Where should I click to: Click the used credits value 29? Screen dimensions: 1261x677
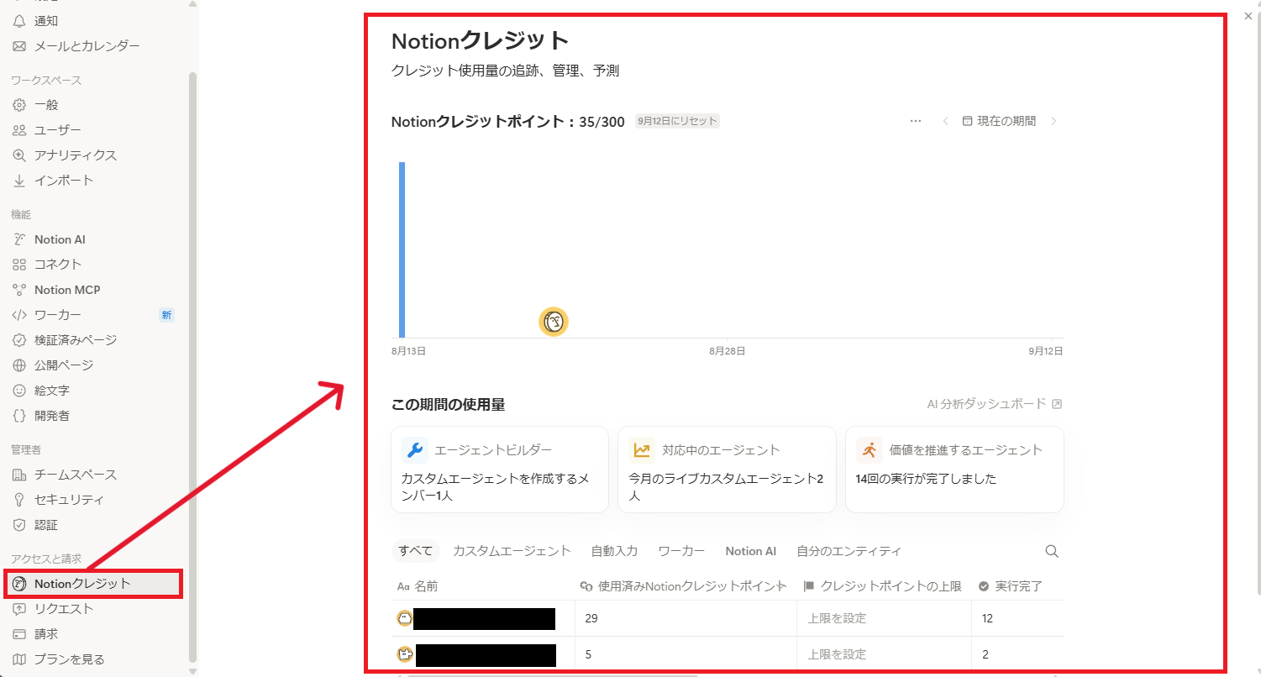(x=591, y=618)
